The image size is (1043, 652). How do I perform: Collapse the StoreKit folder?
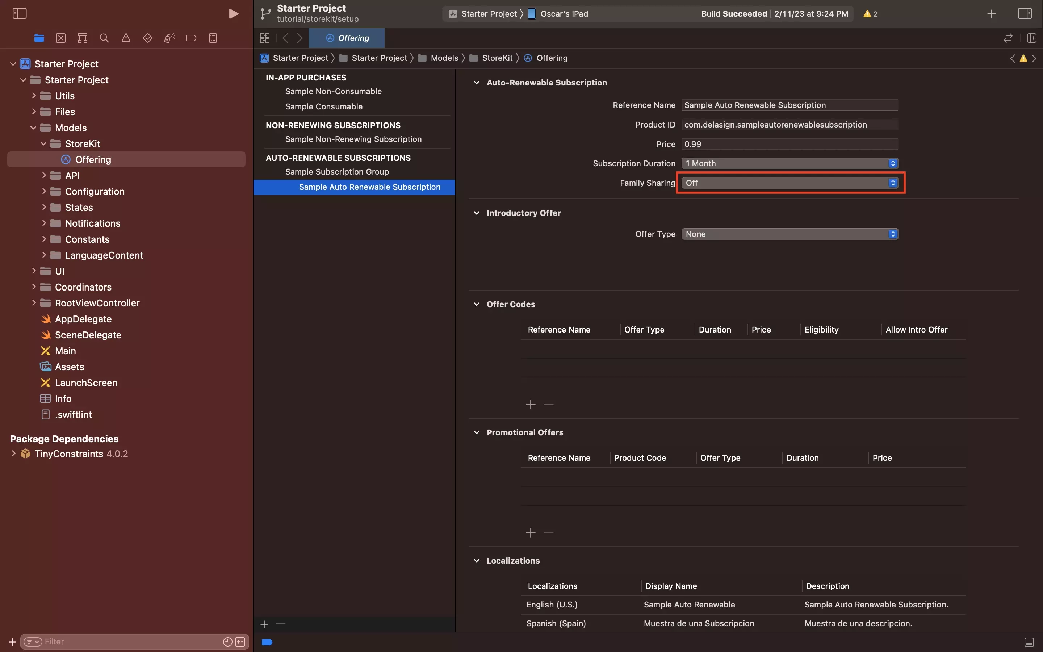coord(43,143)
